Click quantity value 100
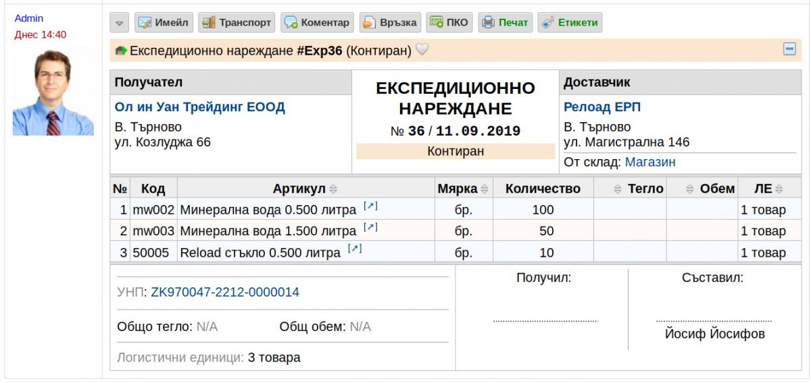 click(543, 210)
